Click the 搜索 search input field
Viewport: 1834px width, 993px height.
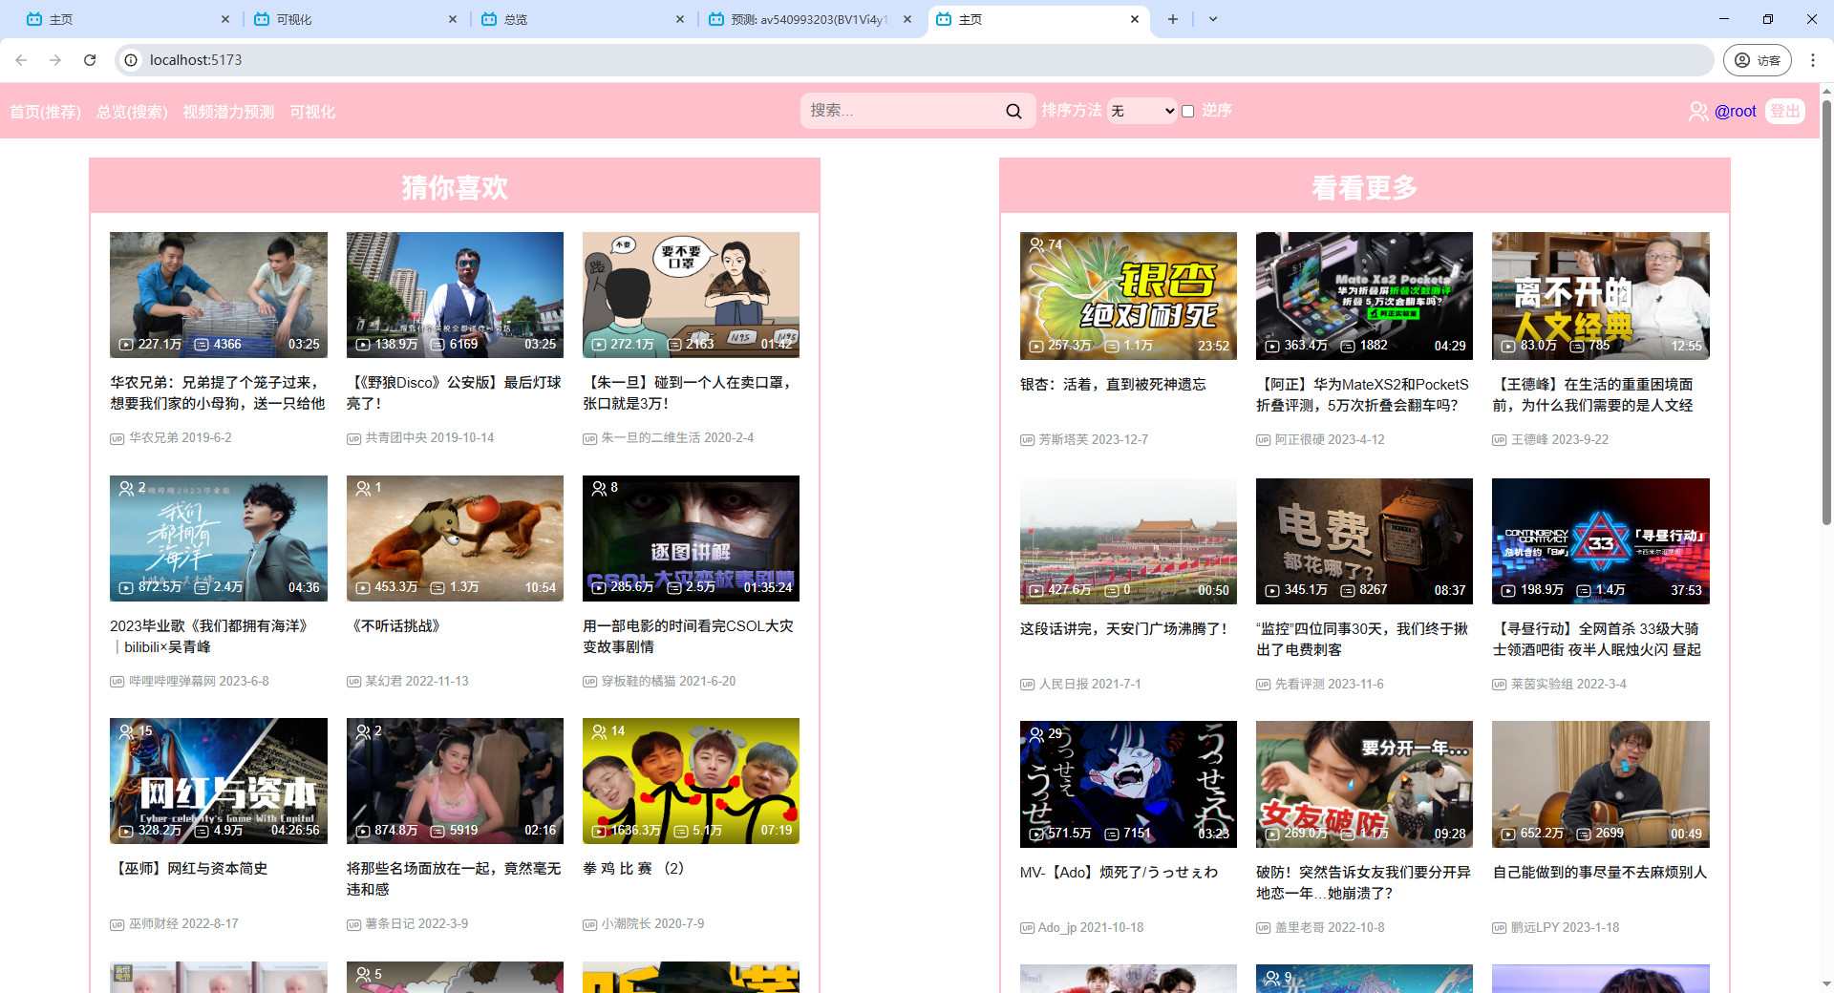(x=902, y=111)
